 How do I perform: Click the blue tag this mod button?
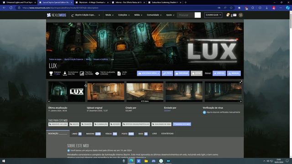click(x=182, y=124)
